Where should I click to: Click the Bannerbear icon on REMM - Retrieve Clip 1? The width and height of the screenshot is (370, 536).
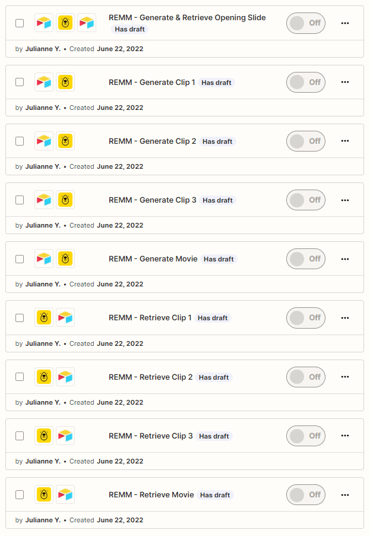[43, 317]
